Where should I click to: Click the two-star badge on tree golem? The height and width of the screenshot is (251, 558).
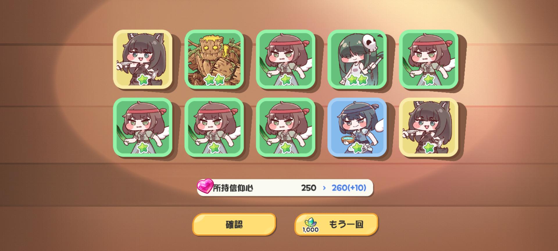(x=214, y=80)
